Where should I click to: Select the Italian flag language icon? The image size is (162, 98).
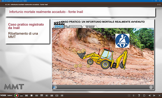pos(16,96)
